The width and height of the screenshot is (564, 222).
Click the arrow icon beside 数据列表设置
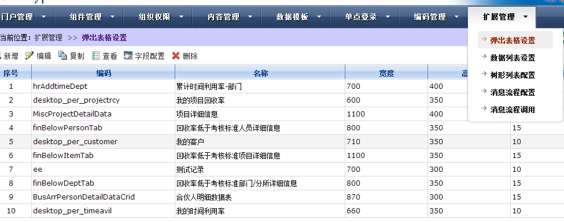(484, 57)
